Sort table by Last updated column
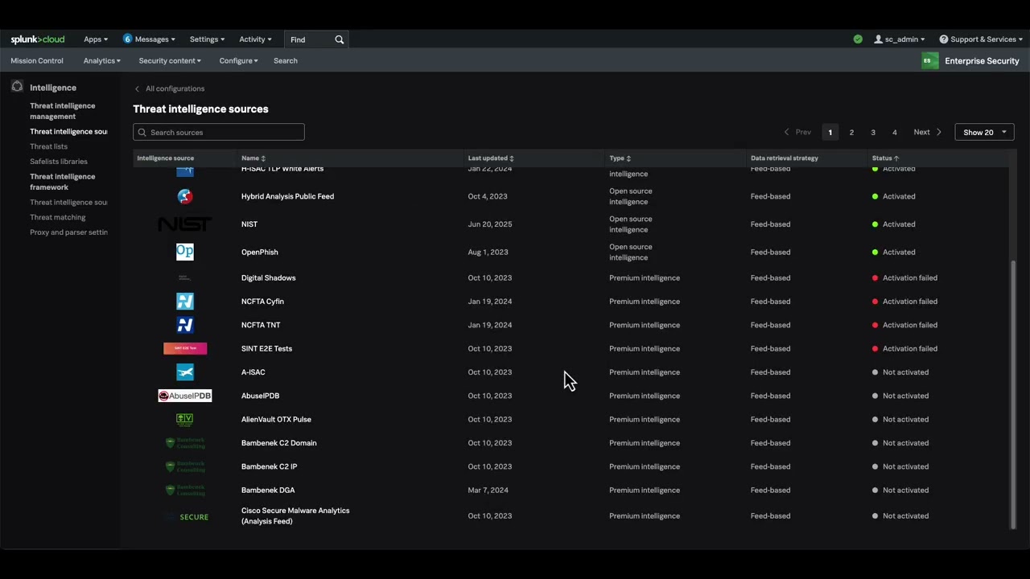The height and width of the screenshot is (579, 1030). pos(491,158)
